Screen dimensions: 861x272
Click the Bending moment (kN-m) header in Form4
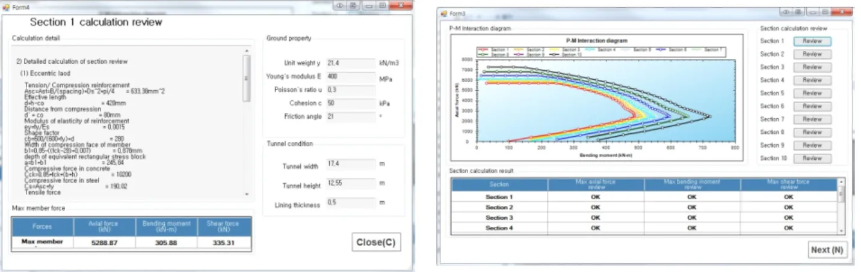[166, 226]
